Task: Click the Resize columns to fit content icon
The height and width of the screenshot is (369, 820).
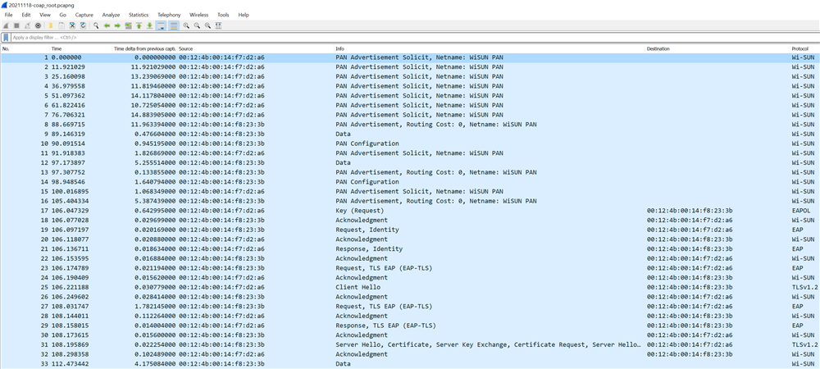Action: point(219,25)
